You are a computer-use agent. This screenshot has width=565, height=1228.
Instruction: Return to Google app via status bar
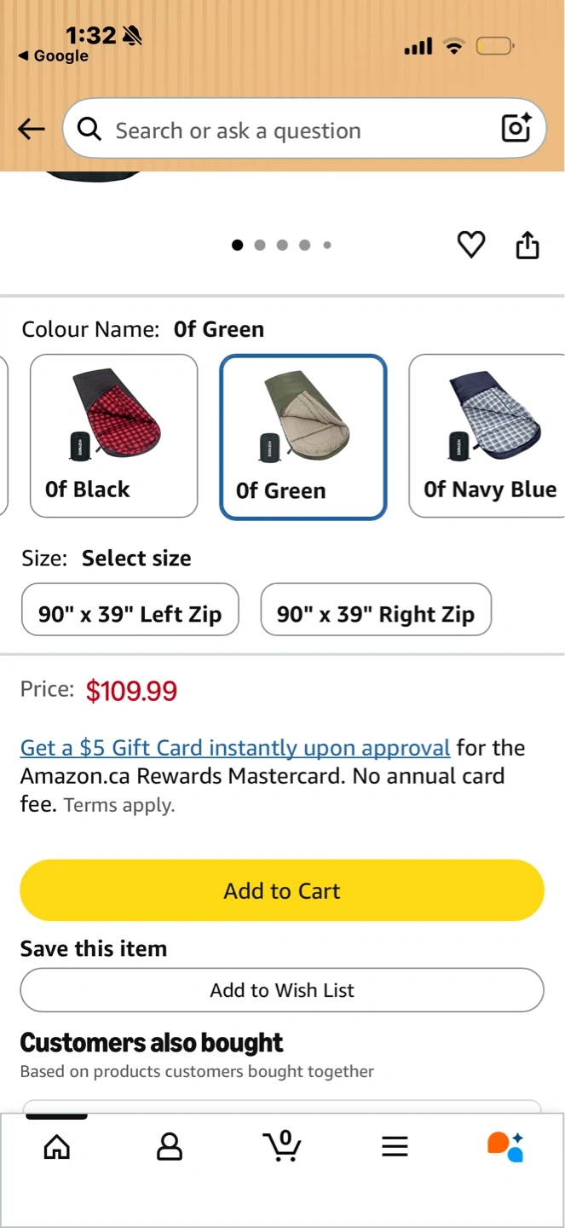54,56
